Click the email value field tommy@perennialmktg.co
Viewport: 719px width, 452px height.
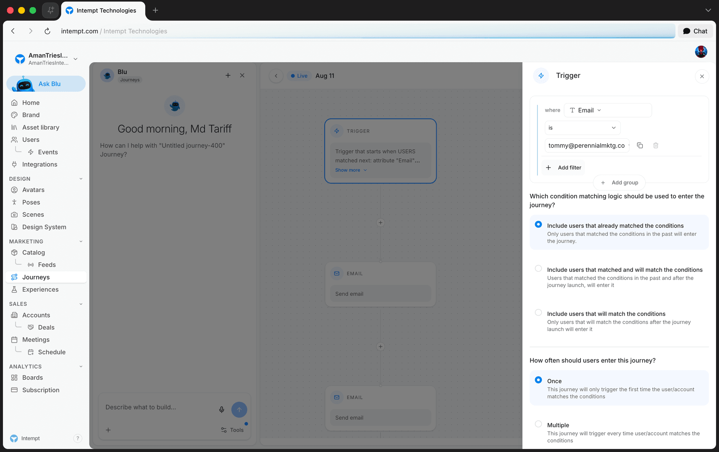(x=587, y=145)
